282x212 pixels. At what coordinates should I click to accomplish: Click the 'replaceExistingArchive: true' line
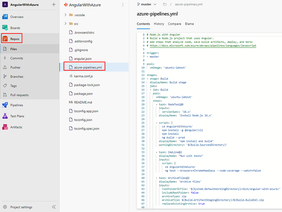(183, 204)
